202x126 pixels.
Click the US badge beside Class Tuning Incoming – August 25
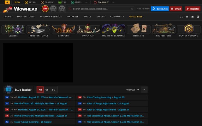point(80,97)
